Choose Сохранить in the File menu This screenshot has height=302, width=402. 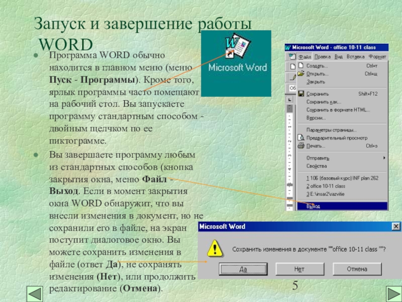(x=342, y=94)
